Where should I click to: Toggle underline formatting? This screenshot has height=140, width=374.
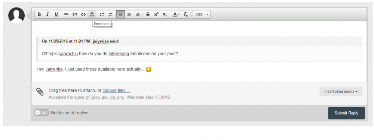click(x=56, y=15)
